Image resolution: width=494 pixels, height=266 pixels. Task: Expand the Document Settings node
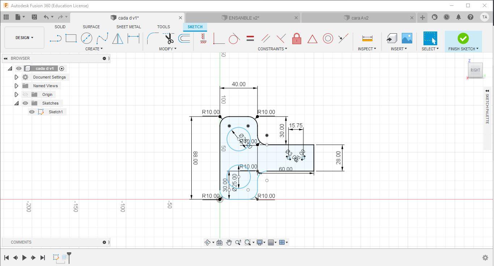(16, 77)
